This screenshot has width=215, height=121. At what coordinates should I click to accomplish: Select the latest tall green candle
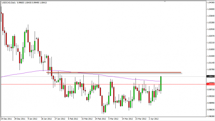click(161, 83)
